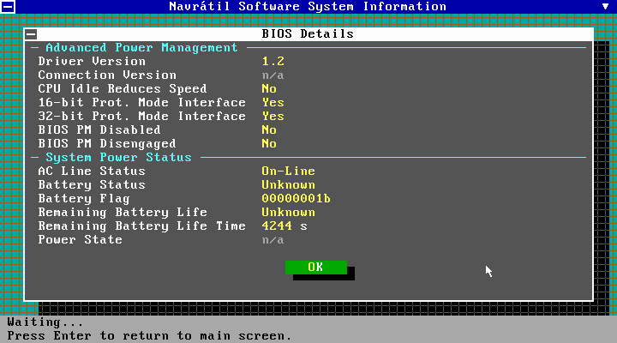Select the 16-bit Prot. Mode Interface label
The image size is (617, 343).
click(141, 103)
